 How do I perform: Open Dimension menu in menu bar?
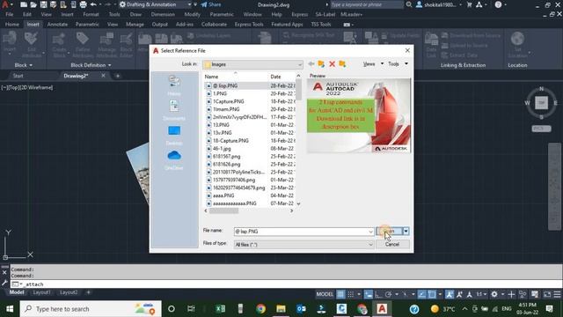(163, 14)
